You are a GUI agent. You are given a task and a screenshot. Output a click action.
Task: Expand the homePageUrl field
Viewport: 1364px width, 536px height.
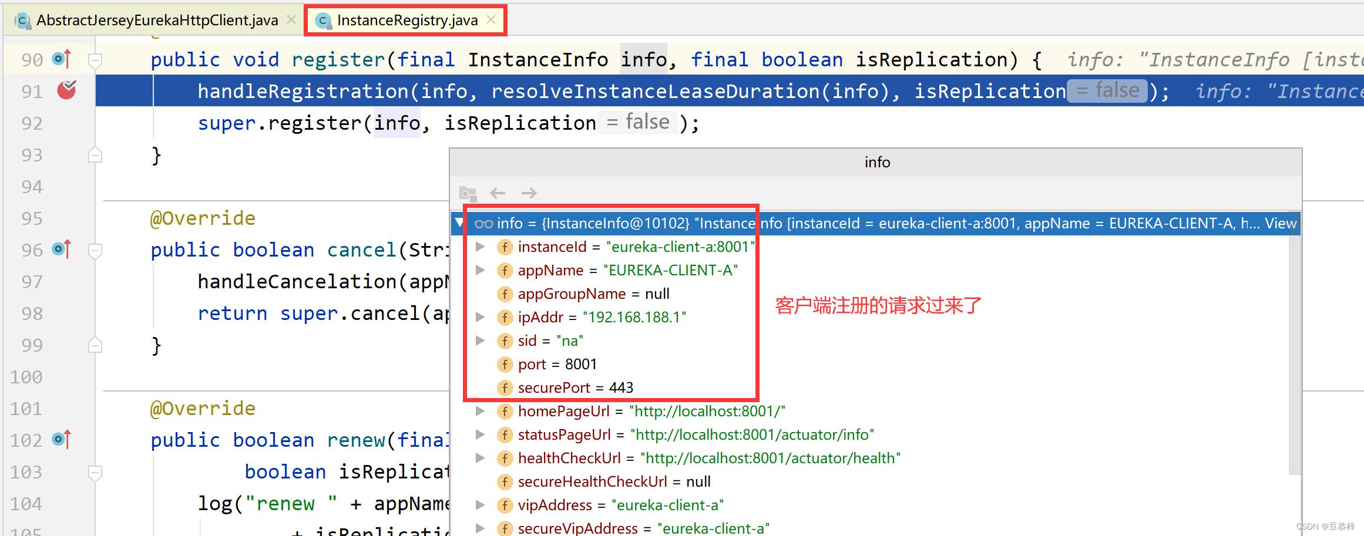click(x=480, y=411)
